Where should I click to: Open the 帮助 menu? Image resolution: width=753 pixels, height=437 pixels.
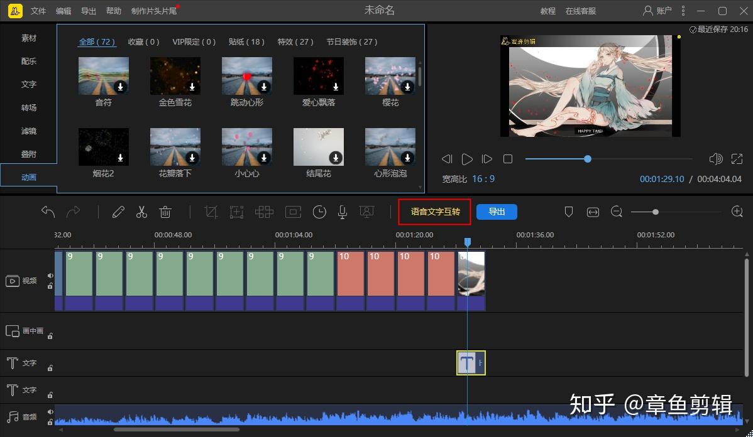pos(113,11)
